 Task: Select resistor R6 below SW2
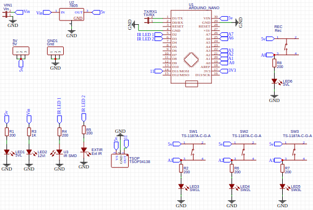click(x=232, y=168)
